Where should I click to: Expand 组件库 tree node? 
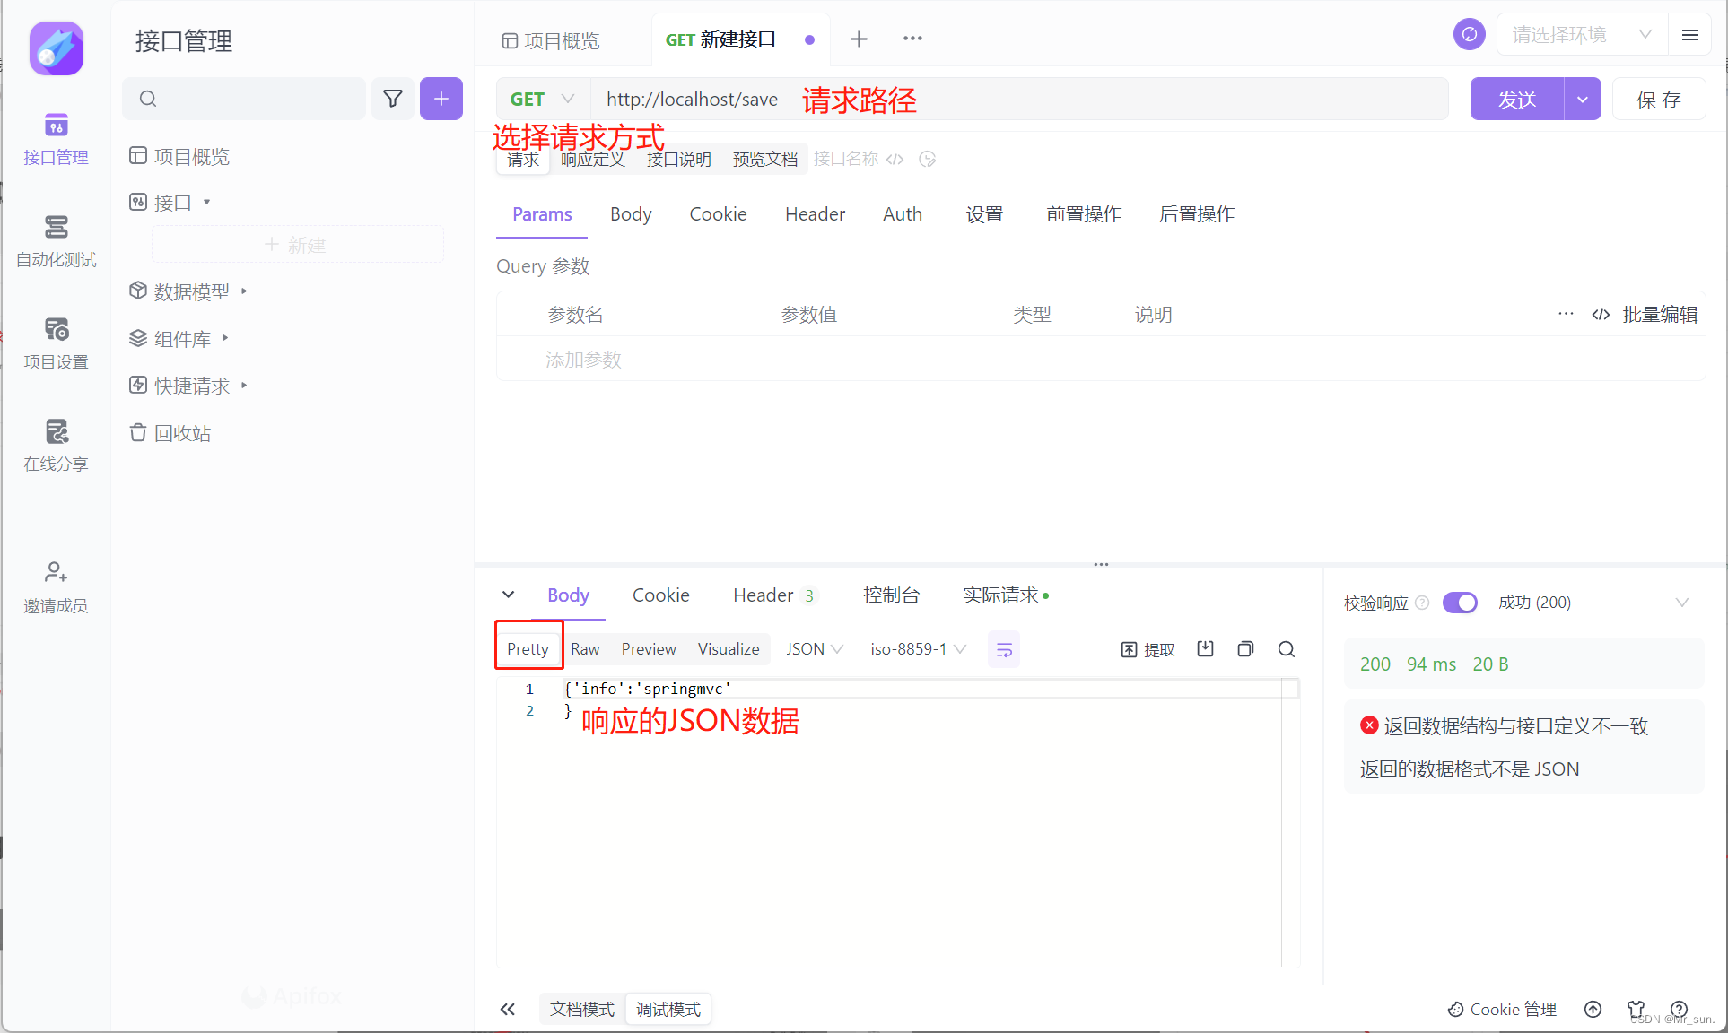click(225, 338)
